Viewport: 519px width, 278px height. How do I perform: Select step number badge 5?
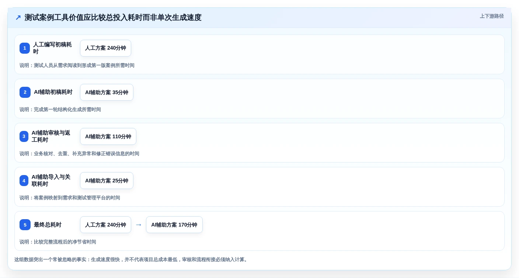click(x=25, y=225)
